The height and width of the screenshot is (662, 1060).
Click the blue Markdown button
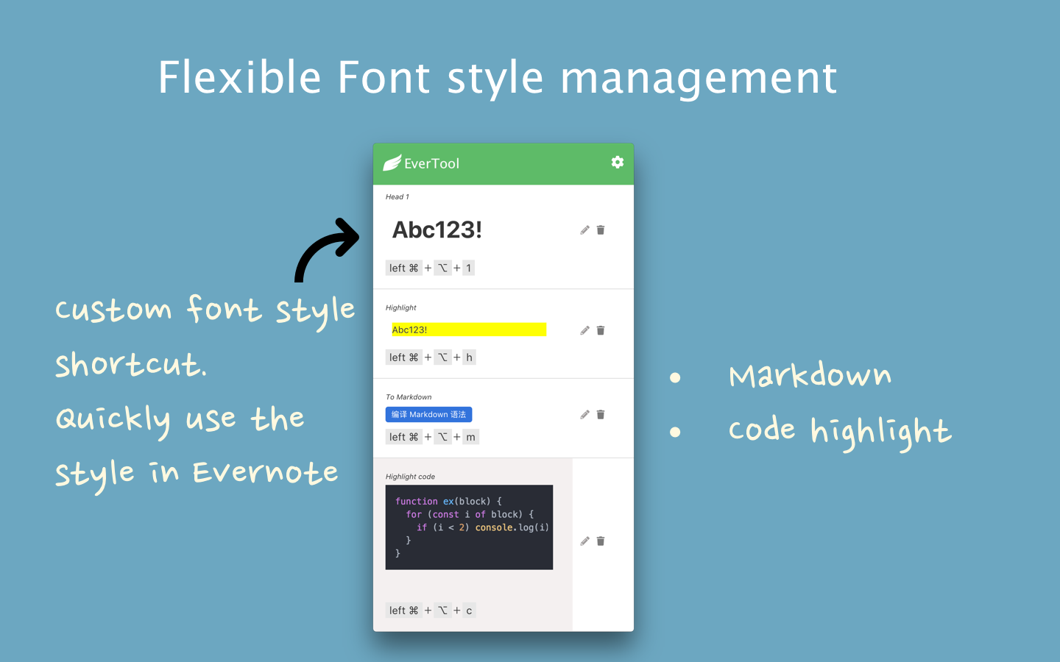428,415
